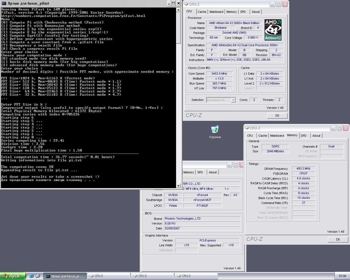Maximize the hexus_pifast console window
350x280 pixels.
pyautogui.click(x=173, y=3)
